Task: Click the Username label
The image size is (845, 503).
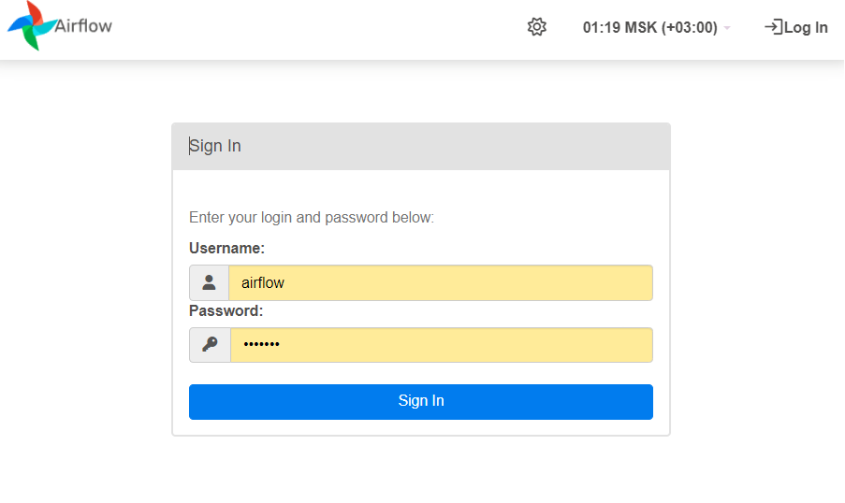Action: pyautogui.click(x=226, y=249)
